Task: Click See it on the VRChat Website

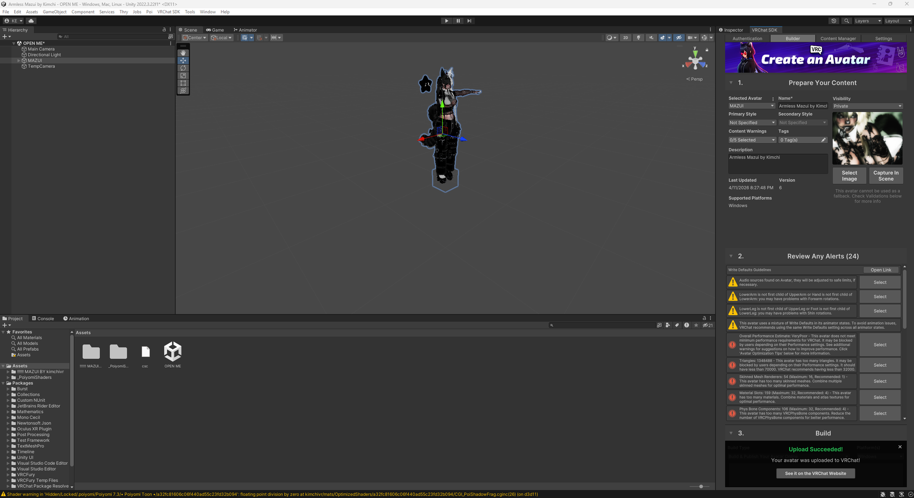Action: pyautogui.click(x=815, y=473)
